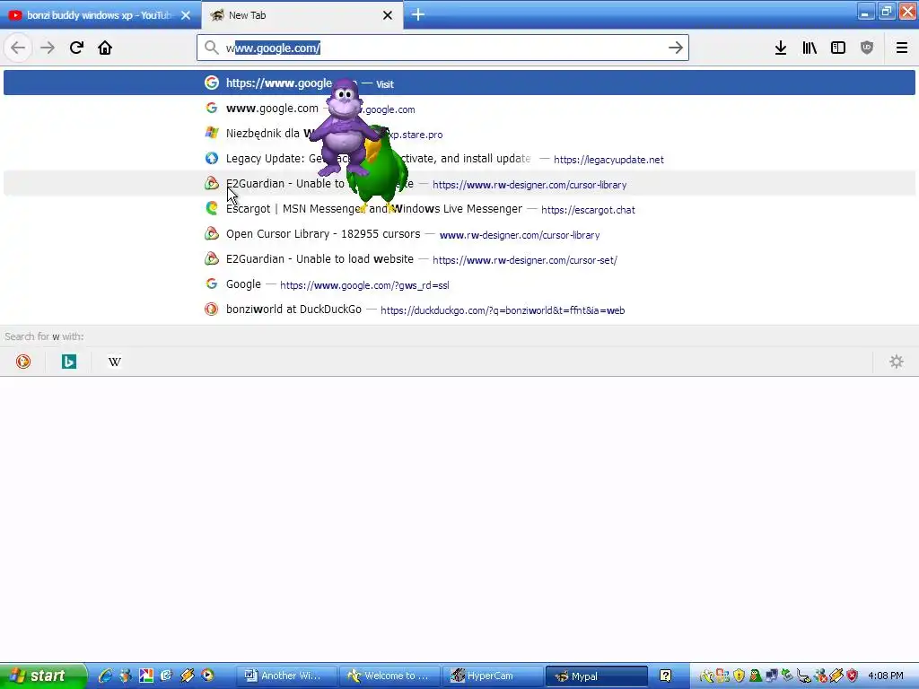The image size is (919, 689).
Task: Open search settings gear icon
Action: click(x=897, y=362)
